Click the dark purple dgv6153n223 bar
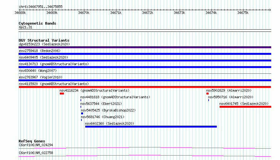The width and height of the screenshot is (280, 160). coord(145,47)
